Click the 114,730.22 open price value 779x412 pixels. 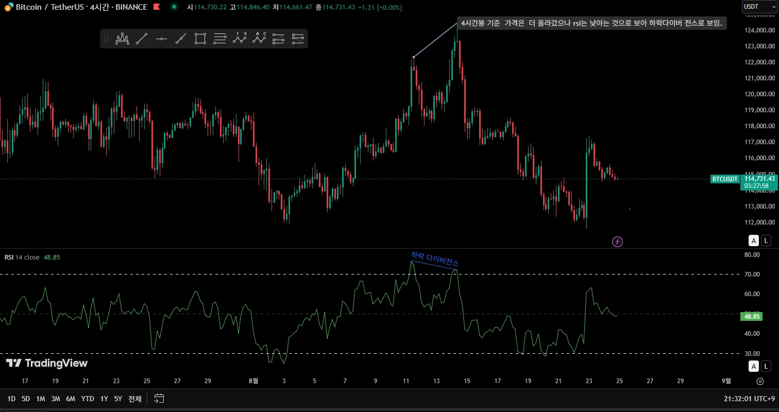coord(210,7)
